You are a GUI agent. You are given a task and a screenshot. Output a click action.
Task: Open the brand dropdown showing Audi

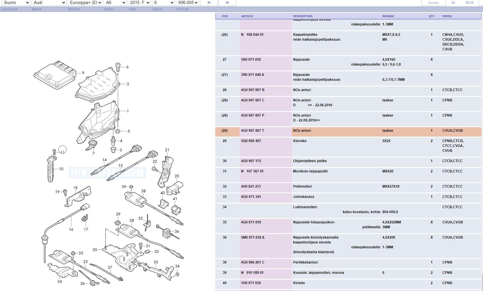(x=48, y=3)
